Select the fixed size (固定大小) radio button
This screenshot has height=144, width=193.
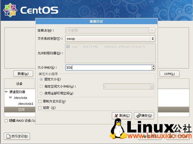pyautogui.click(x=41, y=79)
